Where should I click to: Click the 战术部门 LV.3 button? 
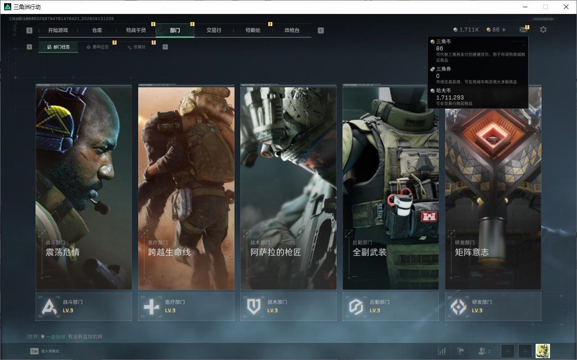point(288,307)
